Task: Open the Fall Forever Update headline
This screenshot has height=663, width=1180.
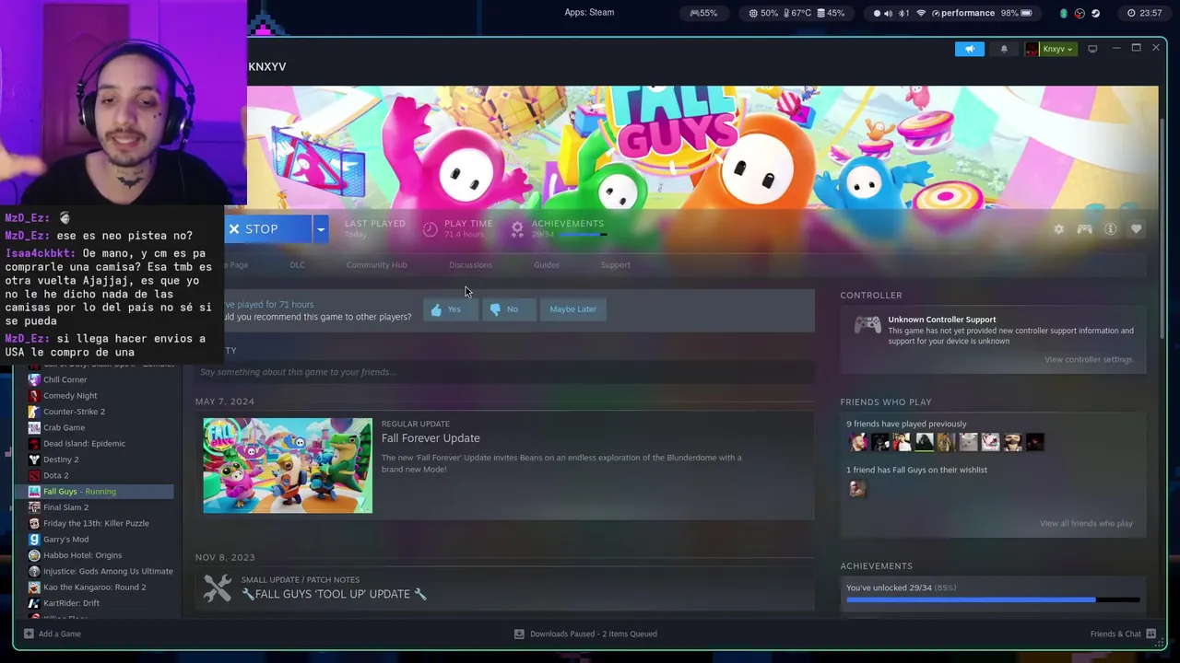Action: point(431,438)
